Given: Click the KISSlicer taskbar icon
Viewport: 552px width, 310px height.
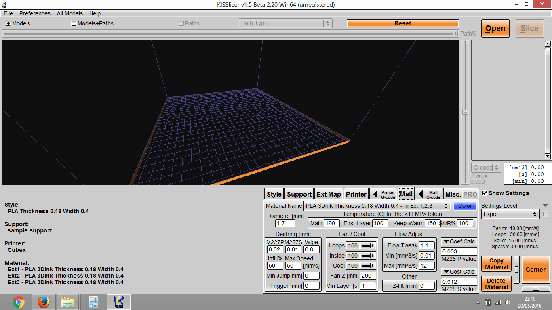Looking at the screenshot, I should coord(118,302).
